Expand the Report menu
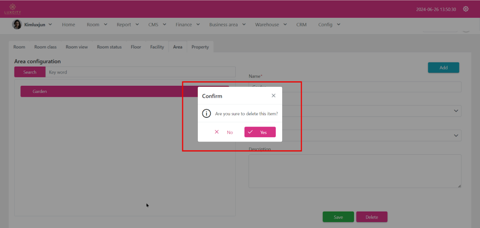 [x=127, y=24]
